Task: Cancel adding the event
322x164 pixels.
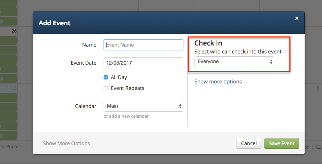Action: (249, 143)
